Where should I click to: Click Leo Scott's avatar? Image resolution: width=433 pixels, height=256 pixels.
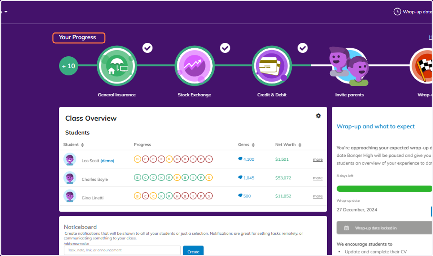point(70,159)
